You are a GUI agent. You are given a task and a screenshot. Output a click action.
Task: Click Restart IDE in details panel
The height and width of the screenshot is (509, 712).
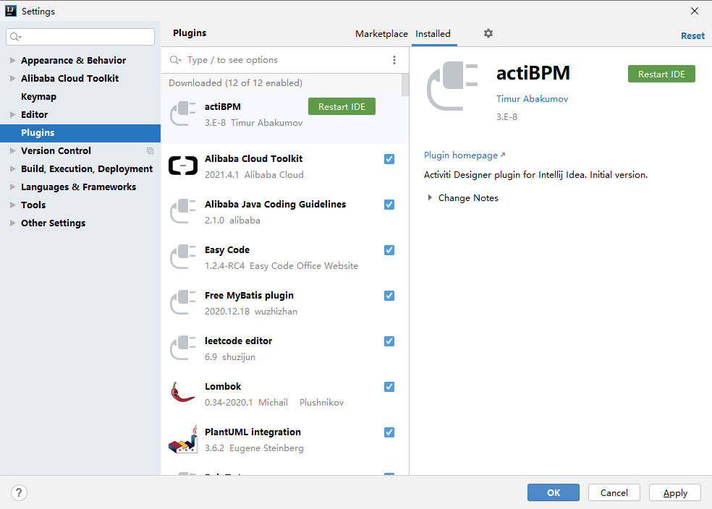661,74
